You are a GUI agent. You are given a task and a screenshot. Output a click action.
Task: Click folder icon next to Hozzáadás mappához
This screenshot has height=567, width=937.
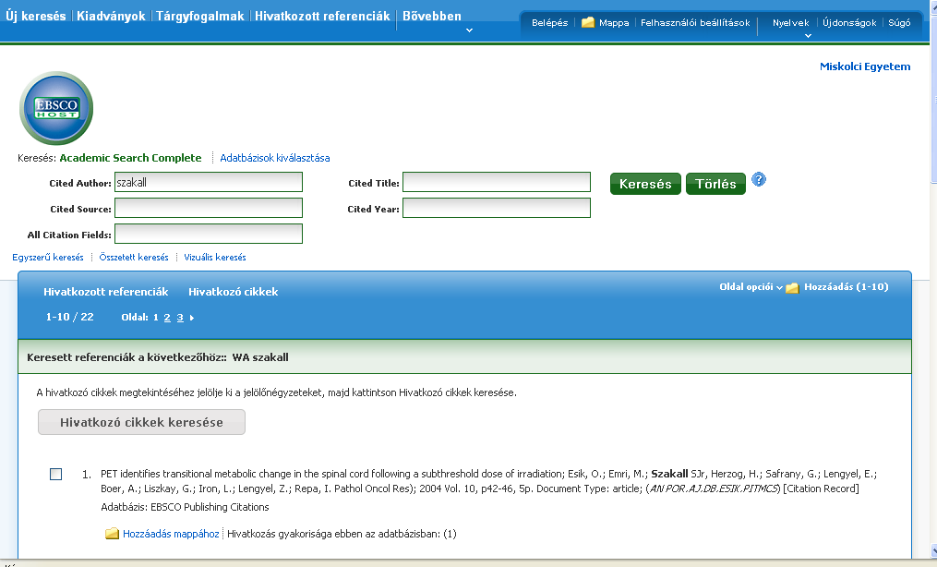(112, 534)
